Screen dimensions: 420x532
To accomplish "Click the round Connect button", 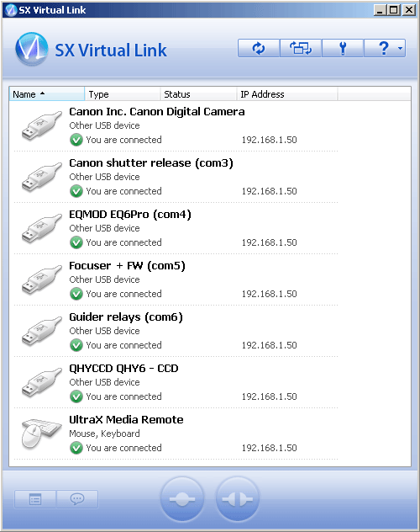I will (182, 499).
